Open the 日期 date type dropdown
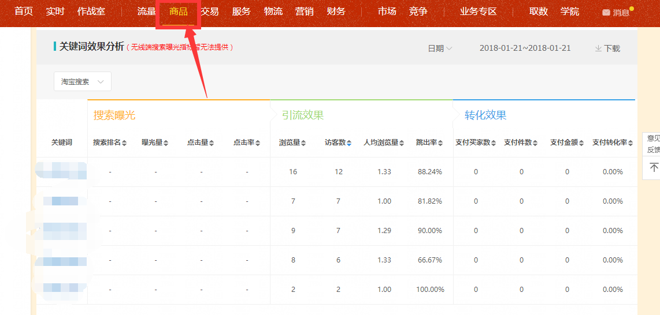This screenshot has width=660, height=315. point(440,48)
